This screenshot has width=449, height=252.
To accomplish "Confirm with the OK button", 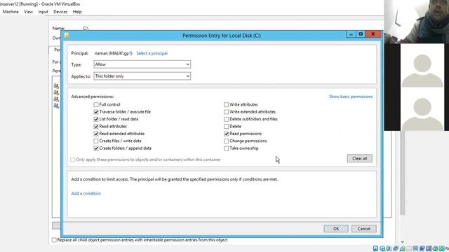I will [336, 229].
